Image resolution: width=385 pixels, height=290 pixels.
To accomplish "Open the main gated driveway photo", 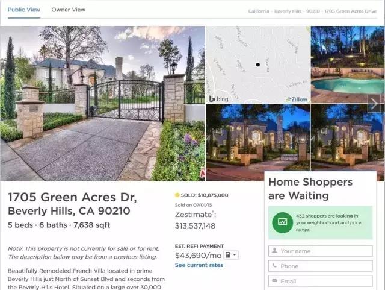I will coord(103,104).
